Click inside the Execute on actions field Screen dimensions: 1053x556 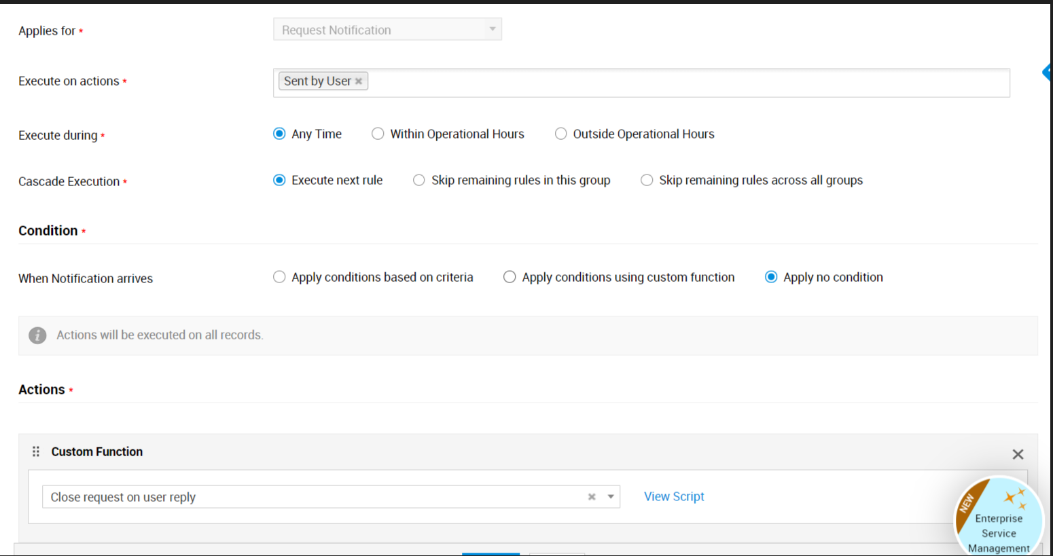point(679,82)
